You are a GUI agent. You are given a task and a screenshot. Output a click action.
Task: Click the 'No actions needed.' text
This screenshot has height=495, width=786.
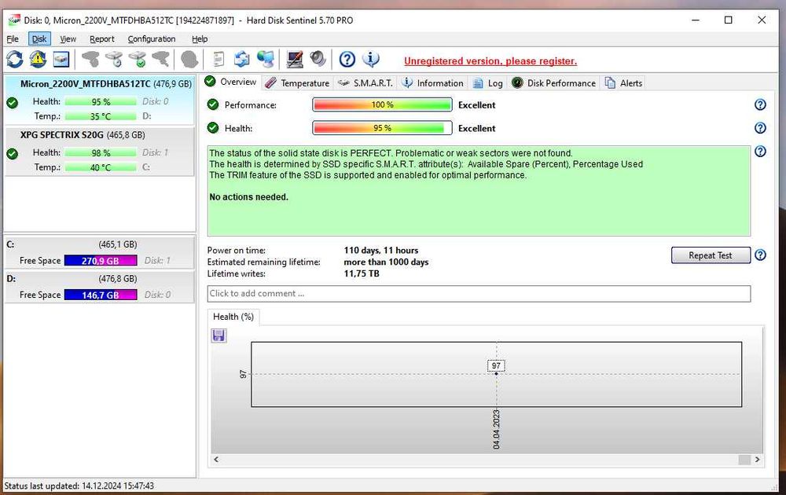coord(248,197)
